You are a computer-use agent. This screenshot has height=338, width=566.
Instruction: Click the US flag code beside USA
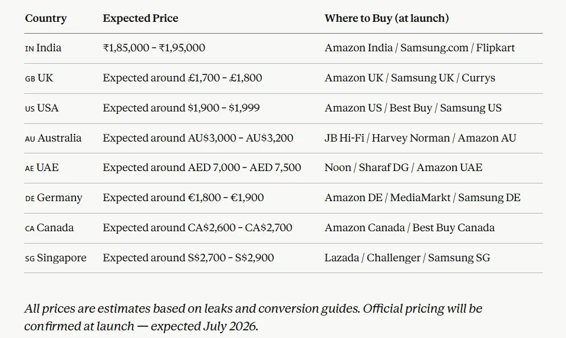pyautogui.click(x=30, y=109)
